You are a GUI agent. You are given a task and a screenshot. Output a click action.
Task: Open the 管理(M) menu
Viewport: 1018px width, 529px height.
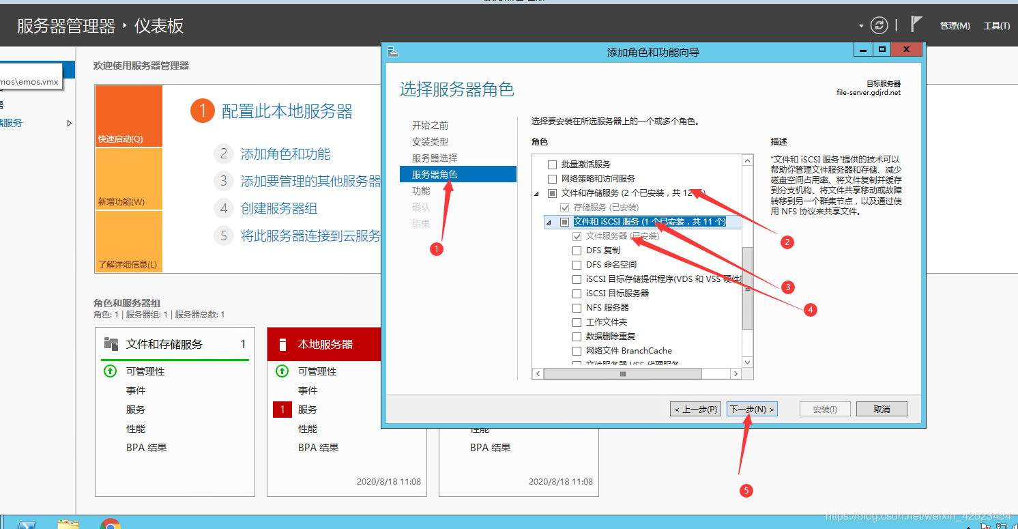[955, 26]
